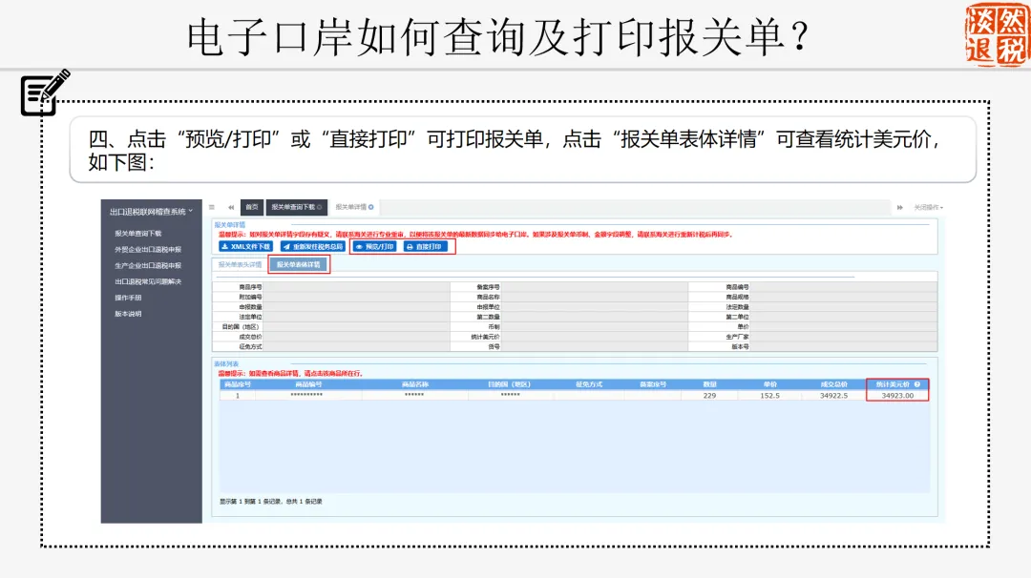
Task: Click the 申报数量 input field
Action: [356, 307]
